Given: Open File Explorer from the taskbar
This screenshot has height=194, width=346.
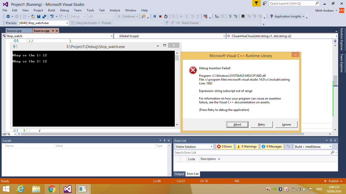Looking at the screenshot, I should (36, 189).
